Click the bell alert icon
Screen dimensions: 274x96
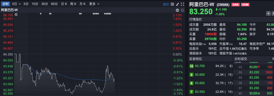(273, 13)
